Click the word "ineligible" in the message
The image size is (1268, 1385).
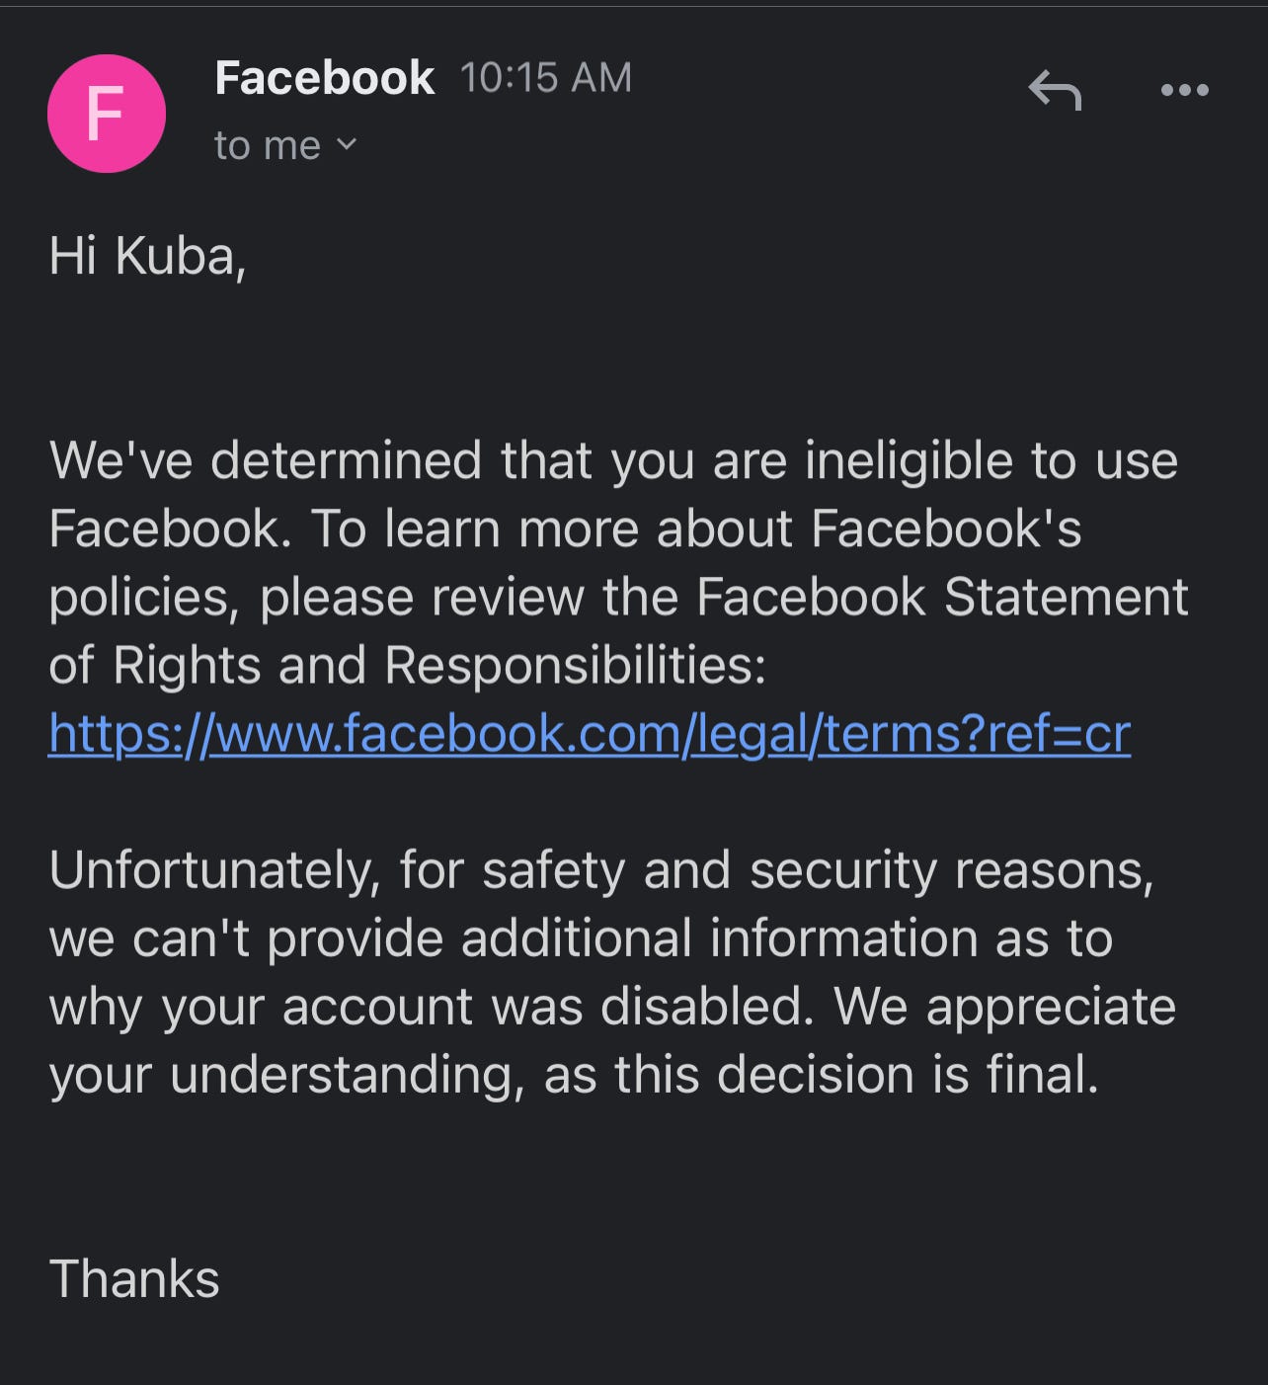(x=909, y=460)
